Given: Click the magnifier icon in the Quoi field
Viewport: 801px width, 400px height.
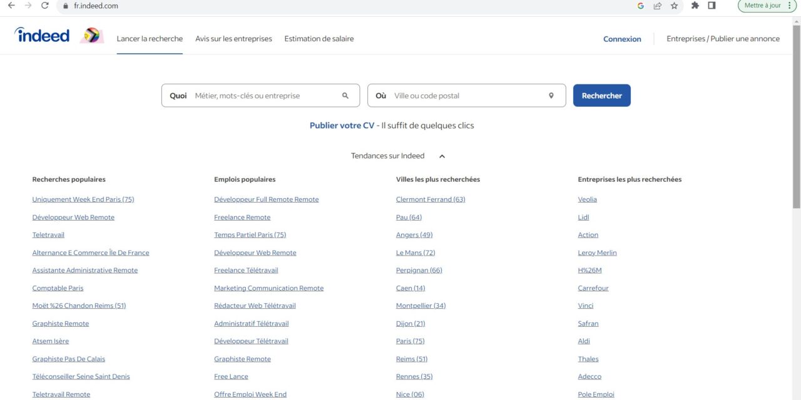Looking at the screenshot, I should 345,96.
